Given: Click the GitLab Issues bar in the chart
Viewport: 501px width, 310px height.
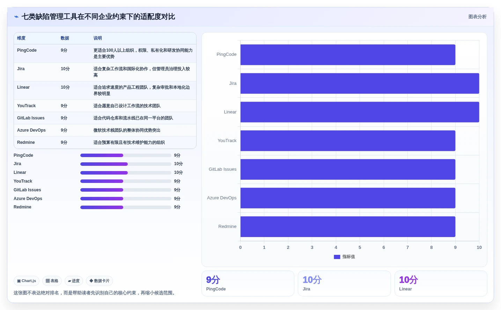Looking at the screenshot, I should (x=348, y=169).
